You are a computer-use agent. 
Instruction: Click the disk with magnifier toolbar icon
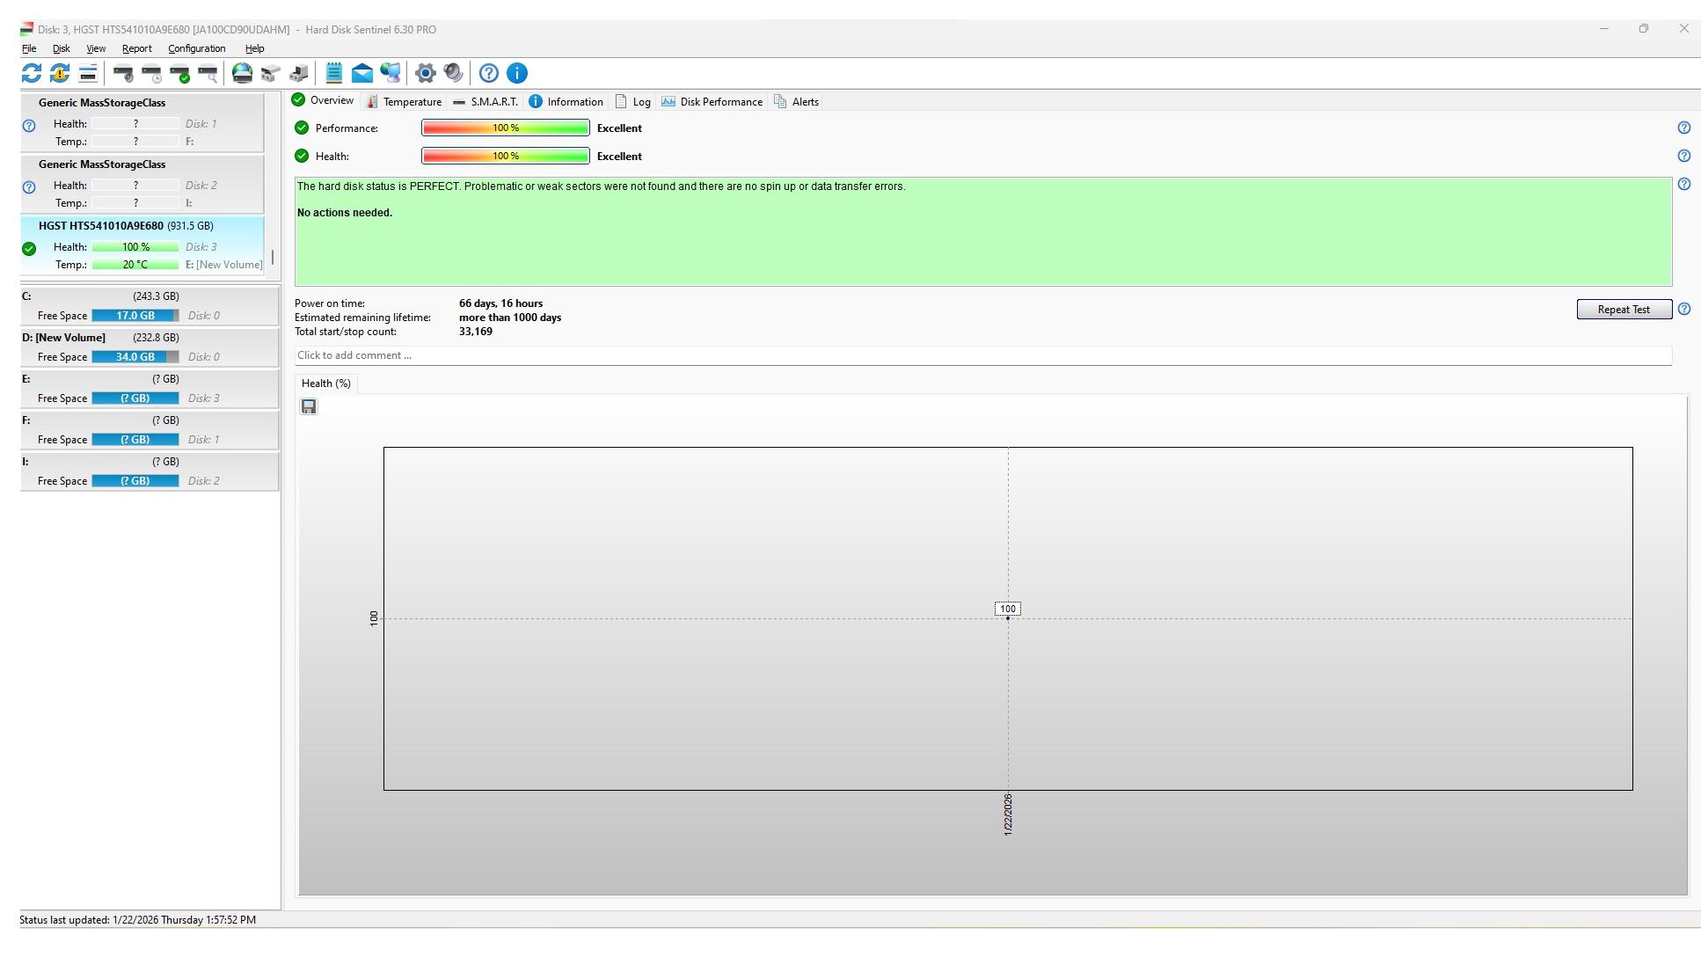(x=208, y=73)
